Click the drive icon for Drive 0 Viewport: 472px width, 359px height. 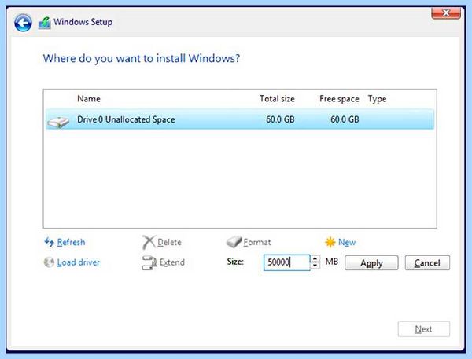point(58,122)
